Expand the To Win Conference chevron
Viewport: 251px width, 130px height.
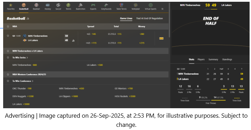tap(33, 81)
